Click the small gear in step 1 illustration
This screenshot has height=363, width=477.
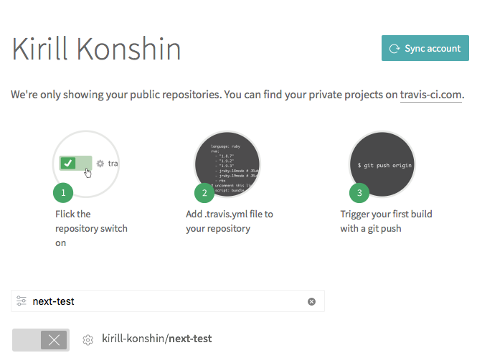[x=100, y=164]
